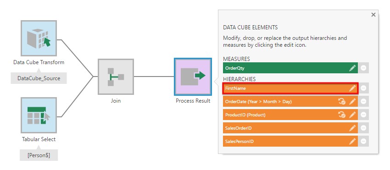Image resolution: width=390 pixels, height=170 pixels.
Task: Select the Tabular Select node icon
Action: tap(39, 115)
